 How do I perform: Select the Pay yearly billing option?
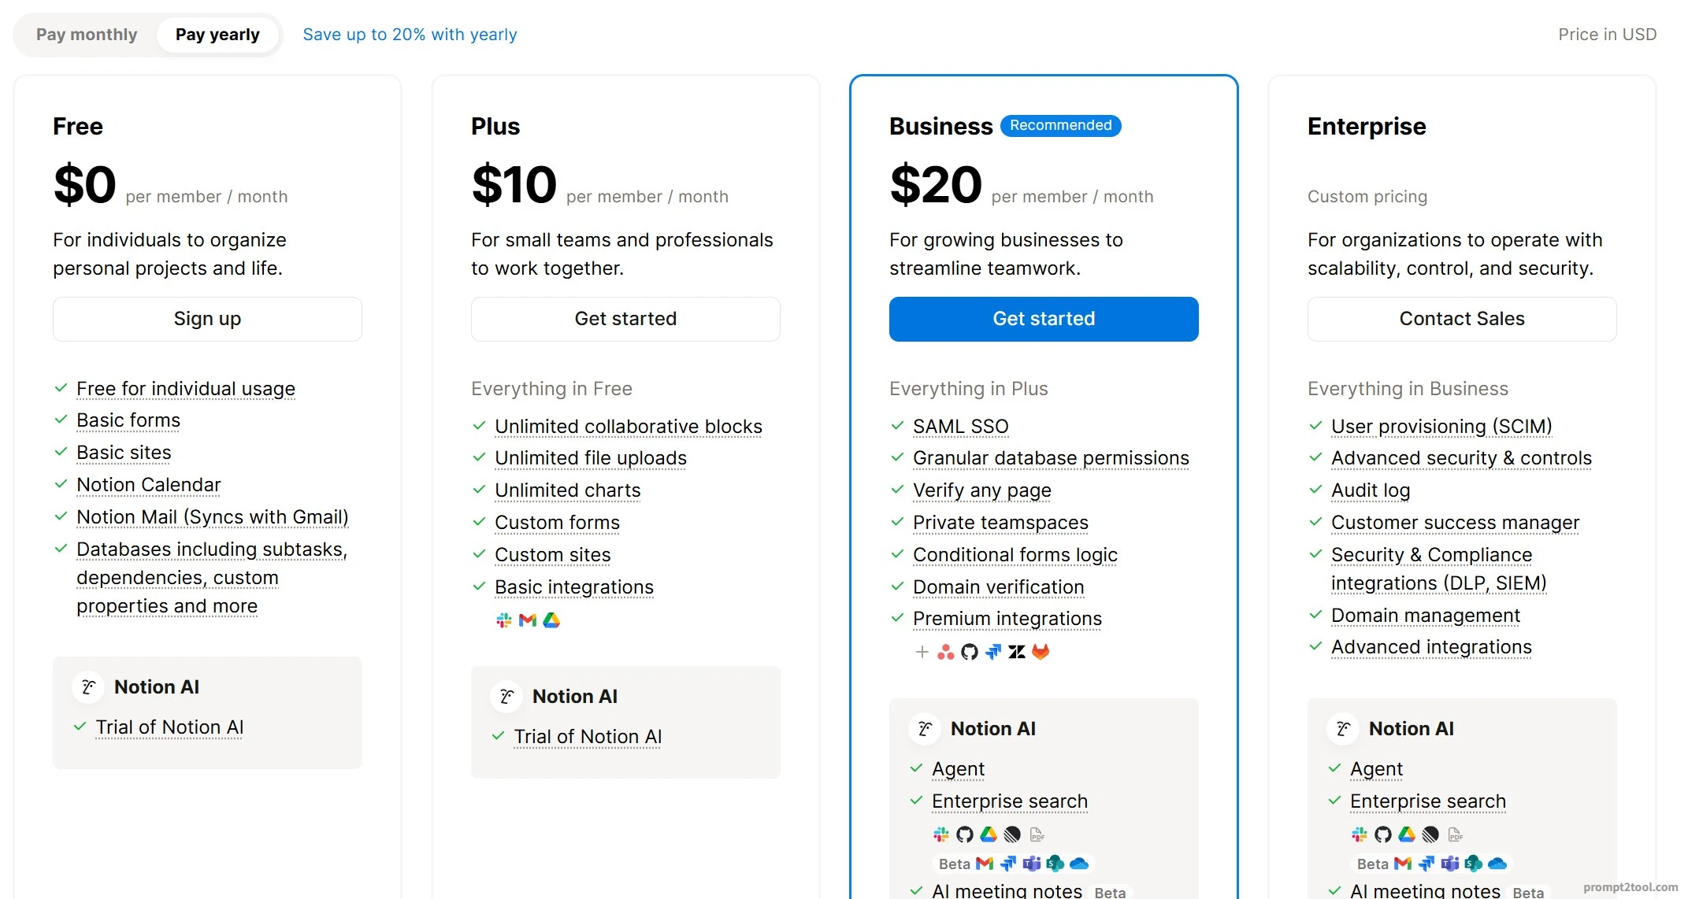tap(217, 35)
